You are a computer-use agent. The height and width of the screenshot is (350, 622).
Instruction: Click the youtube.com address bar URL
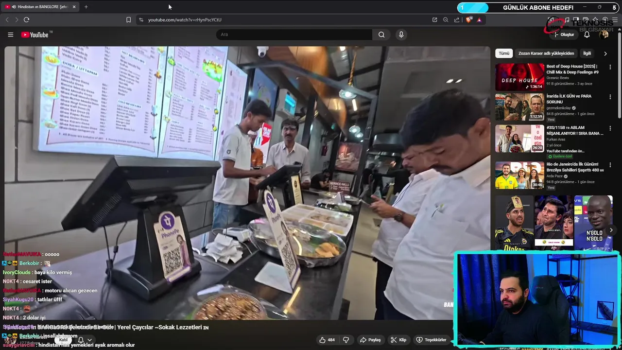pos(185,19)
